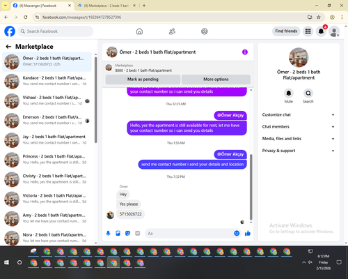
Task: Click More options button
Action: coord(216,80)
